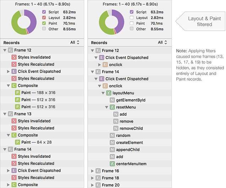
Task: Click the Paint 84 × 28 record icon
Action: (x=17, y=142)
